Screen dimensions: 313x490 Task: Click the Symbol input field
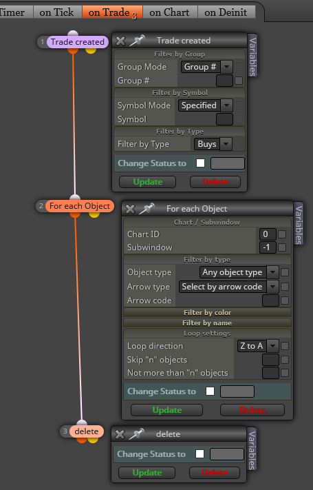pos(224,119)
